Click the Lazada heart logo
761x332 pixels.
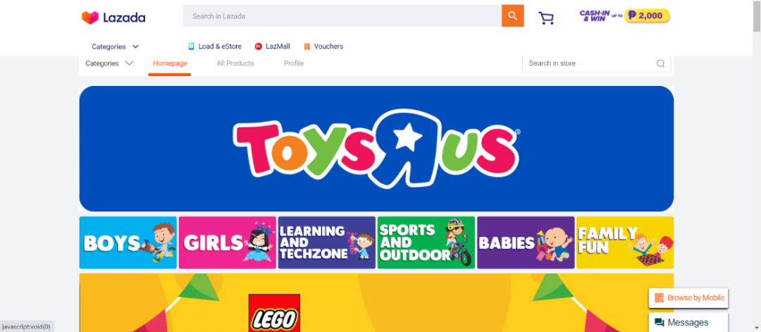(x=89, y=18)
